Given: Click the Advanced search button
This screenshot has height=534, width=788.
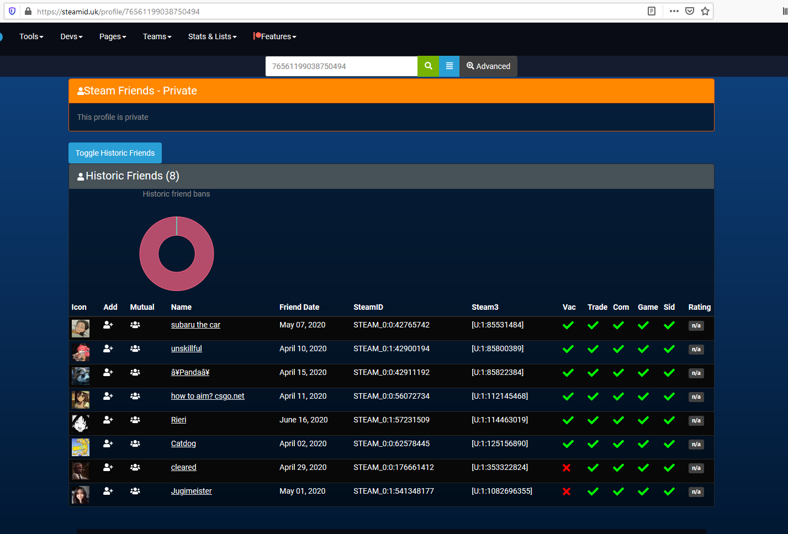Looking at the screenshot, I should coord(488,66).
